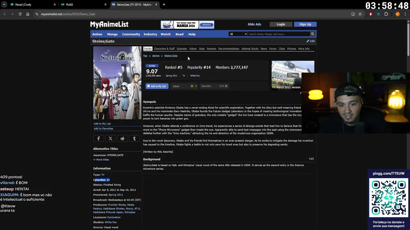Click the Sign Up button
Screen dimensions: 410x230
[x=305, y=24]
